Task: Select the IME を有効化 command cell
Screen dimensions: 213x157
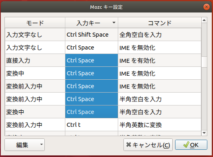Action: pos(160,60)
